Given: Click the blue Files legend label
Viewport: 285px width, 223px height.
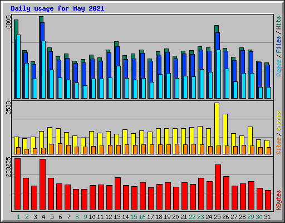Looking at the screenshot, I should 279,45.
